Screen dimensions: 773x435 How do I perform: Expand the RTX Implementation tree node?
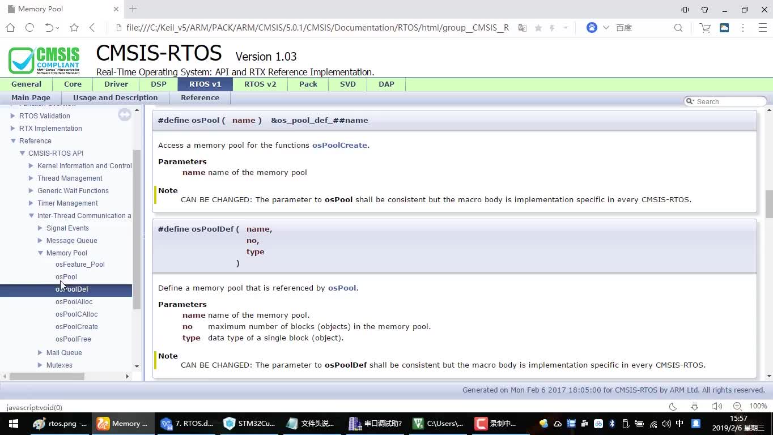pyautogui.click(x=13, y=128)
